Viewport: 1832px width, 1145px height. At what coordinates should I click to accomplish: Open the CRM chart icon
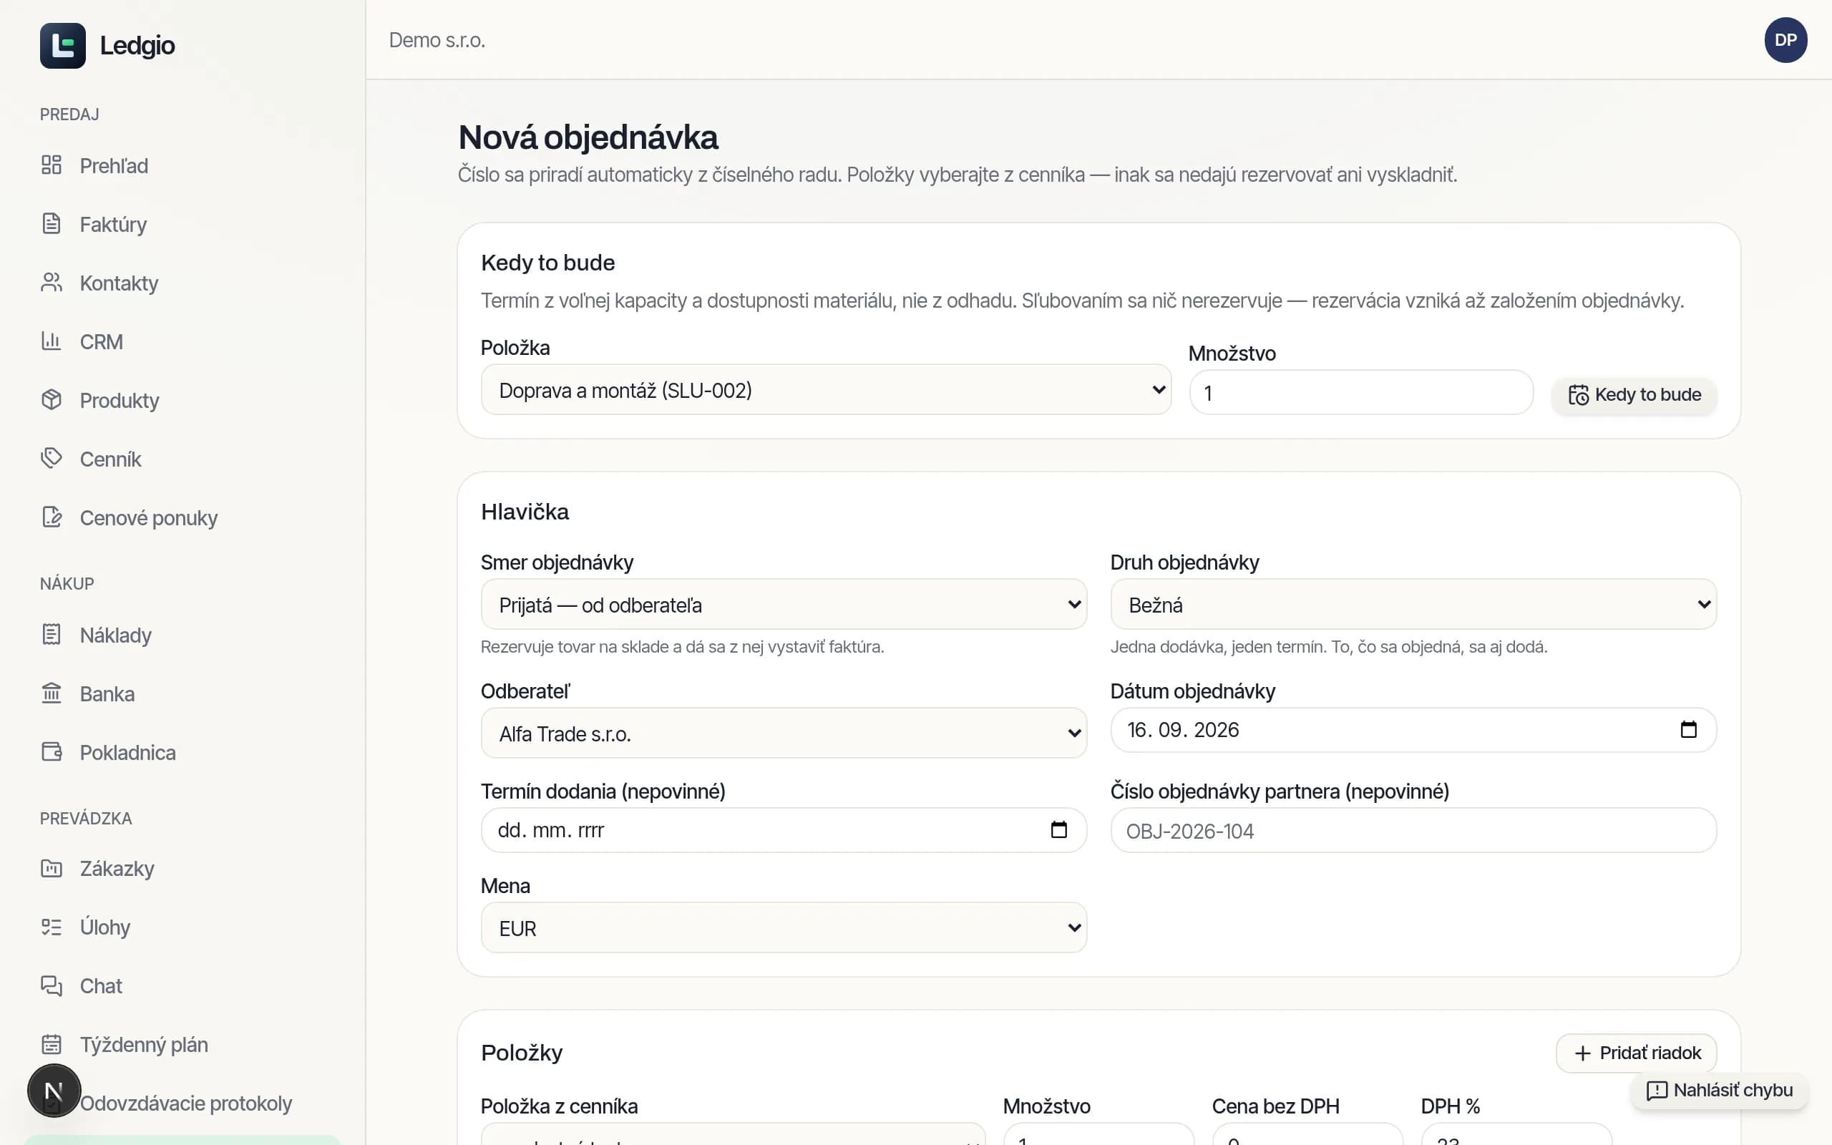pos(51,341)
